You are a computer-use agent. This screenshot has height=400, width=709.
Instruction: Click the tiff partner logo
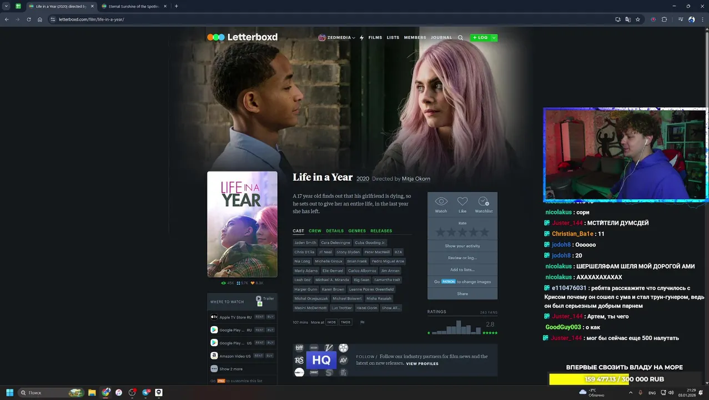tap(299, 348)
